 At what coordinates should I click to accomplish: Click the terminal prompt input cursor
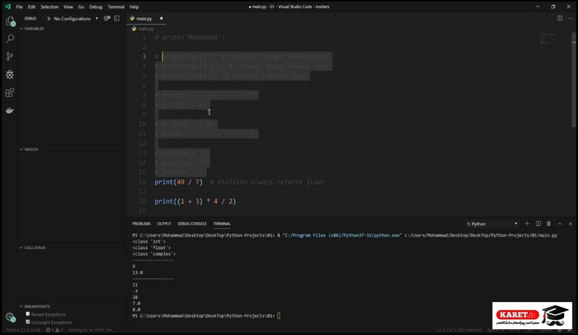pyautogui.click(x=279, y=316)
